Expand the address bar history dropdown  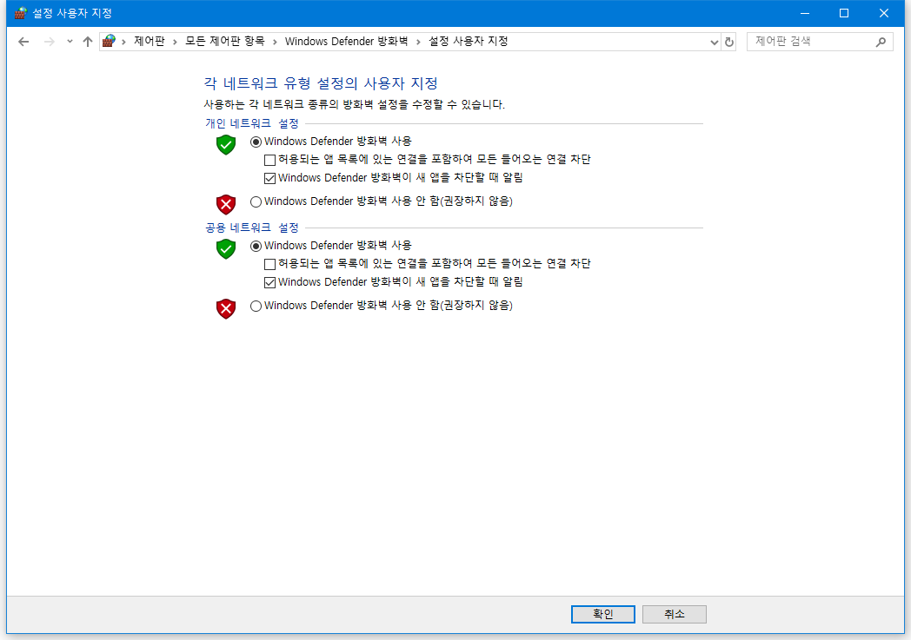coord(714,42)
